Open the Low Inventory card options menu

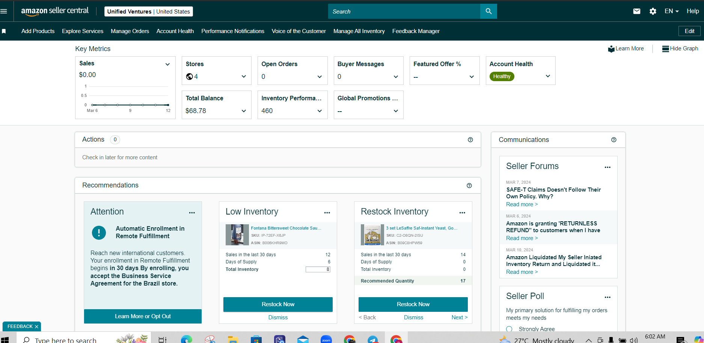coord(327,213)
